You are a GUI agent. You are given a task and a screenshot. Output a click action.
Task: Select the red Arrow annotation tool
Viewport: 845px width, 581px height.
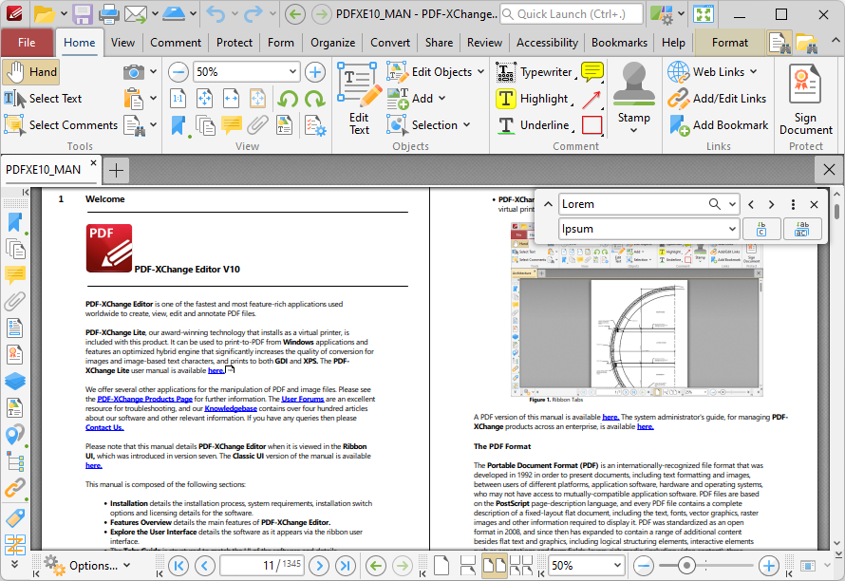point(591,99)
